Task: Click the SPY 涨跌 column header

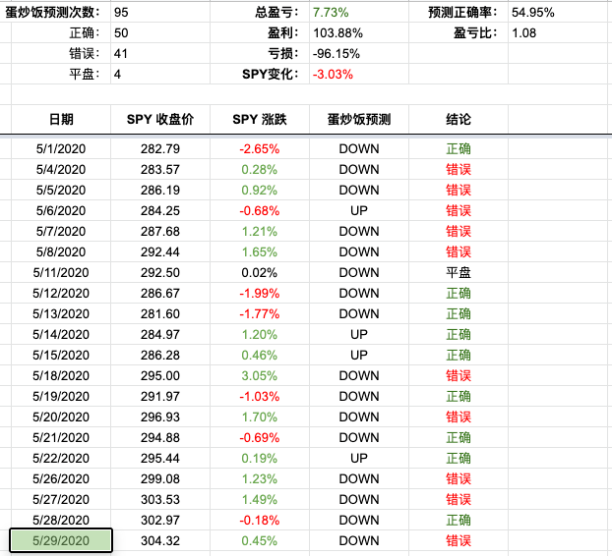Action: point(260,119)
